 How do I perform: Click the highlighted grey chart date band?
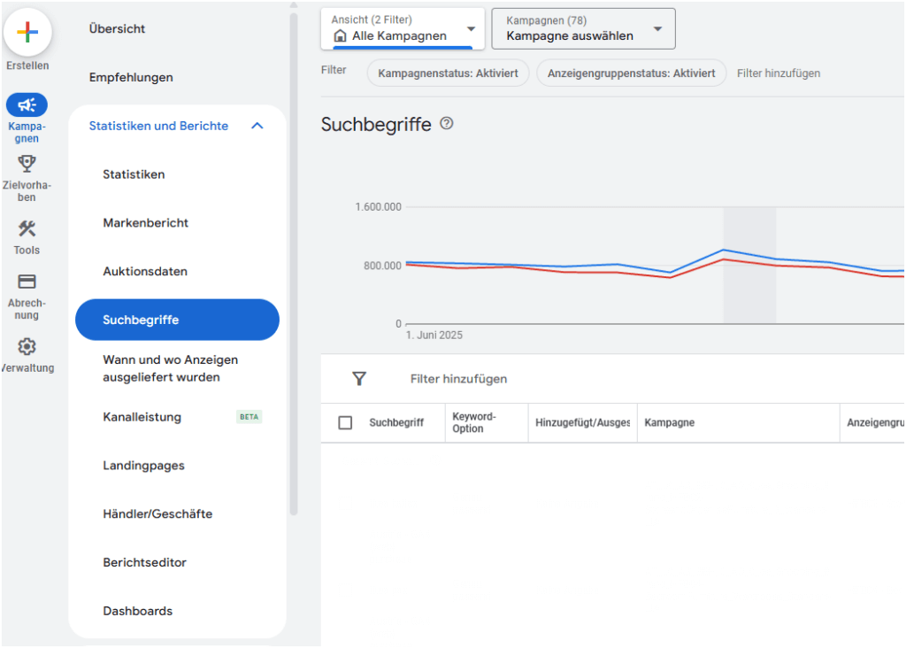click(x=749, y=265)
